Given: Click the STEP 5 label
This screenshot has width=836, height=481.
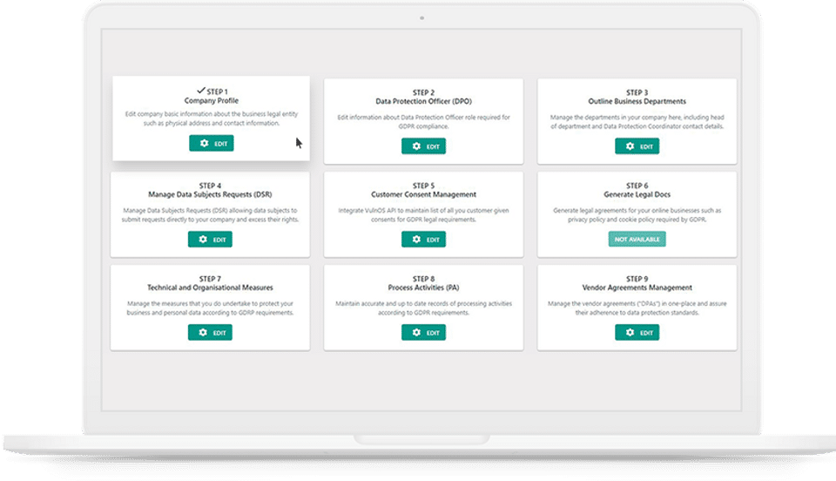Looking at the screenshot, I should pos(423,186).
